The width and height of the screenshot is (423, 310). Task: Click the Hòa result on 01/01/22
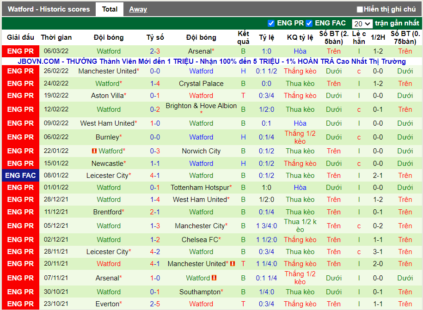tap(300, 188)
